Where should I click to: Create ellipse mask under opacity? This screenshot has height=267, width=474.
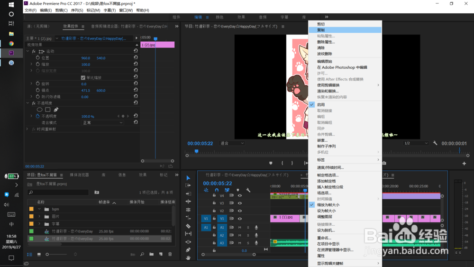click(40, 110)
